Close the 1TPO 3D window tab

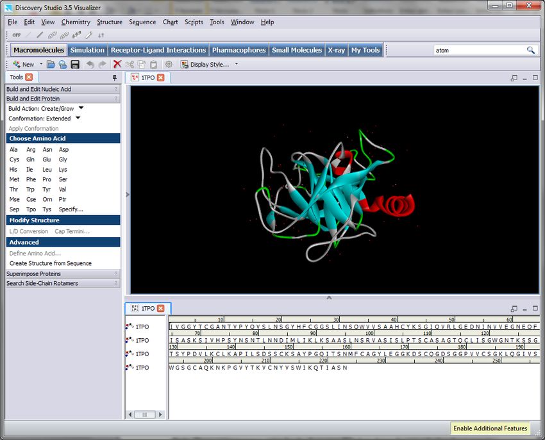pyautogui.click(x=160, y=77)
